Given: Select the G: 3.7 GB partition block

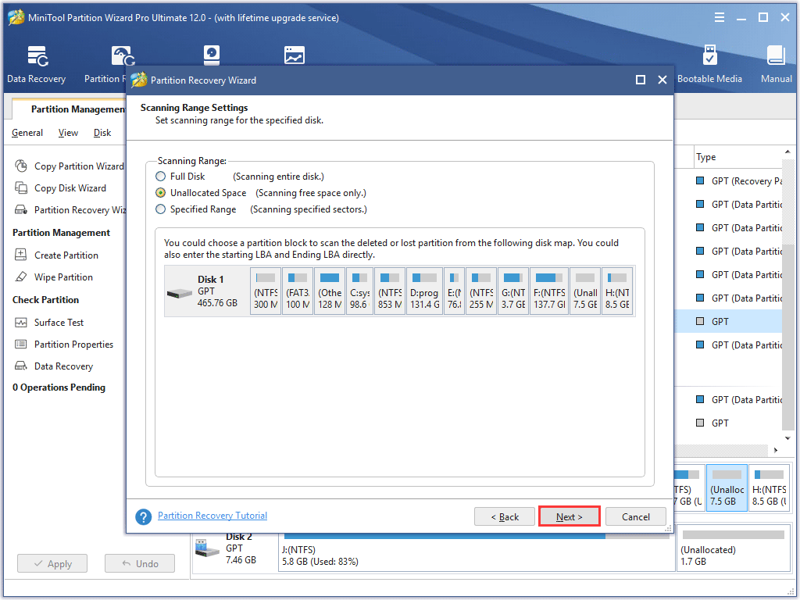Looking at the screenshot, I should pyautogui.click(x=513, y=291).
